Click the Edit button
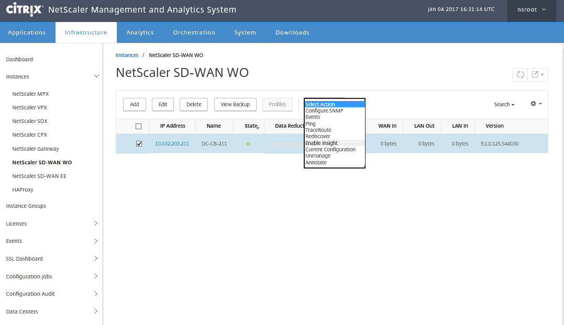564x325 pixels. click(162, 104)
